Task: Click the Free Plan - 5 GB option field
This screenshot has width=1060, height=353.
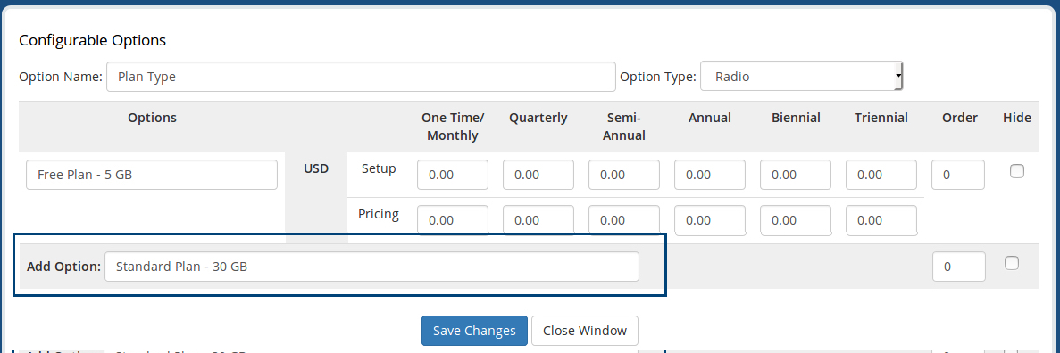Action: [x=152, y=175]
